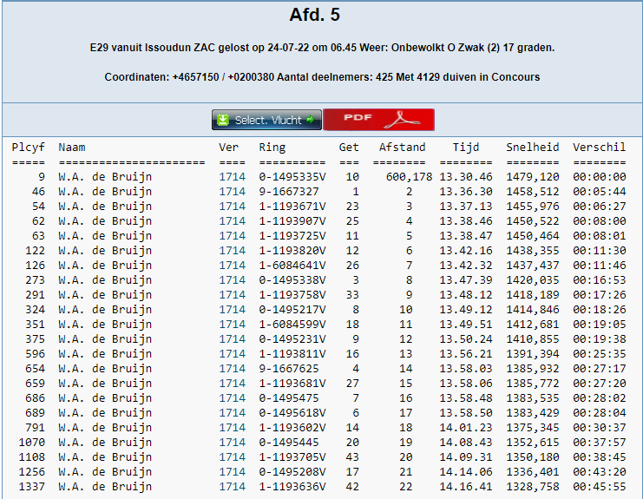
Task: Click the Afd. 5 heading
Action: (314, 15)
